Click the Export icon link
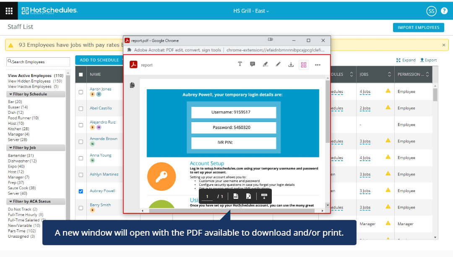The height and width of the screenshot is (257, 453). point(428,60)
